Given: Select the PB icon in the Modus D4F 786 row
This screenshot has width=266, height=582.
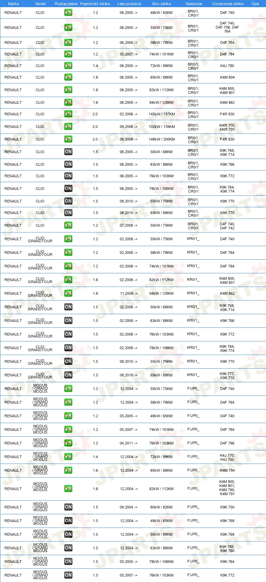Looking at the screenshot, I should click(68, 443).
